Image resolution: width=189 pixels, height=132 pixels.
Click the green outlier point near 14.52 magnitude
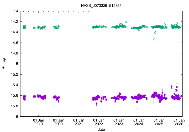tap(154, 38)
